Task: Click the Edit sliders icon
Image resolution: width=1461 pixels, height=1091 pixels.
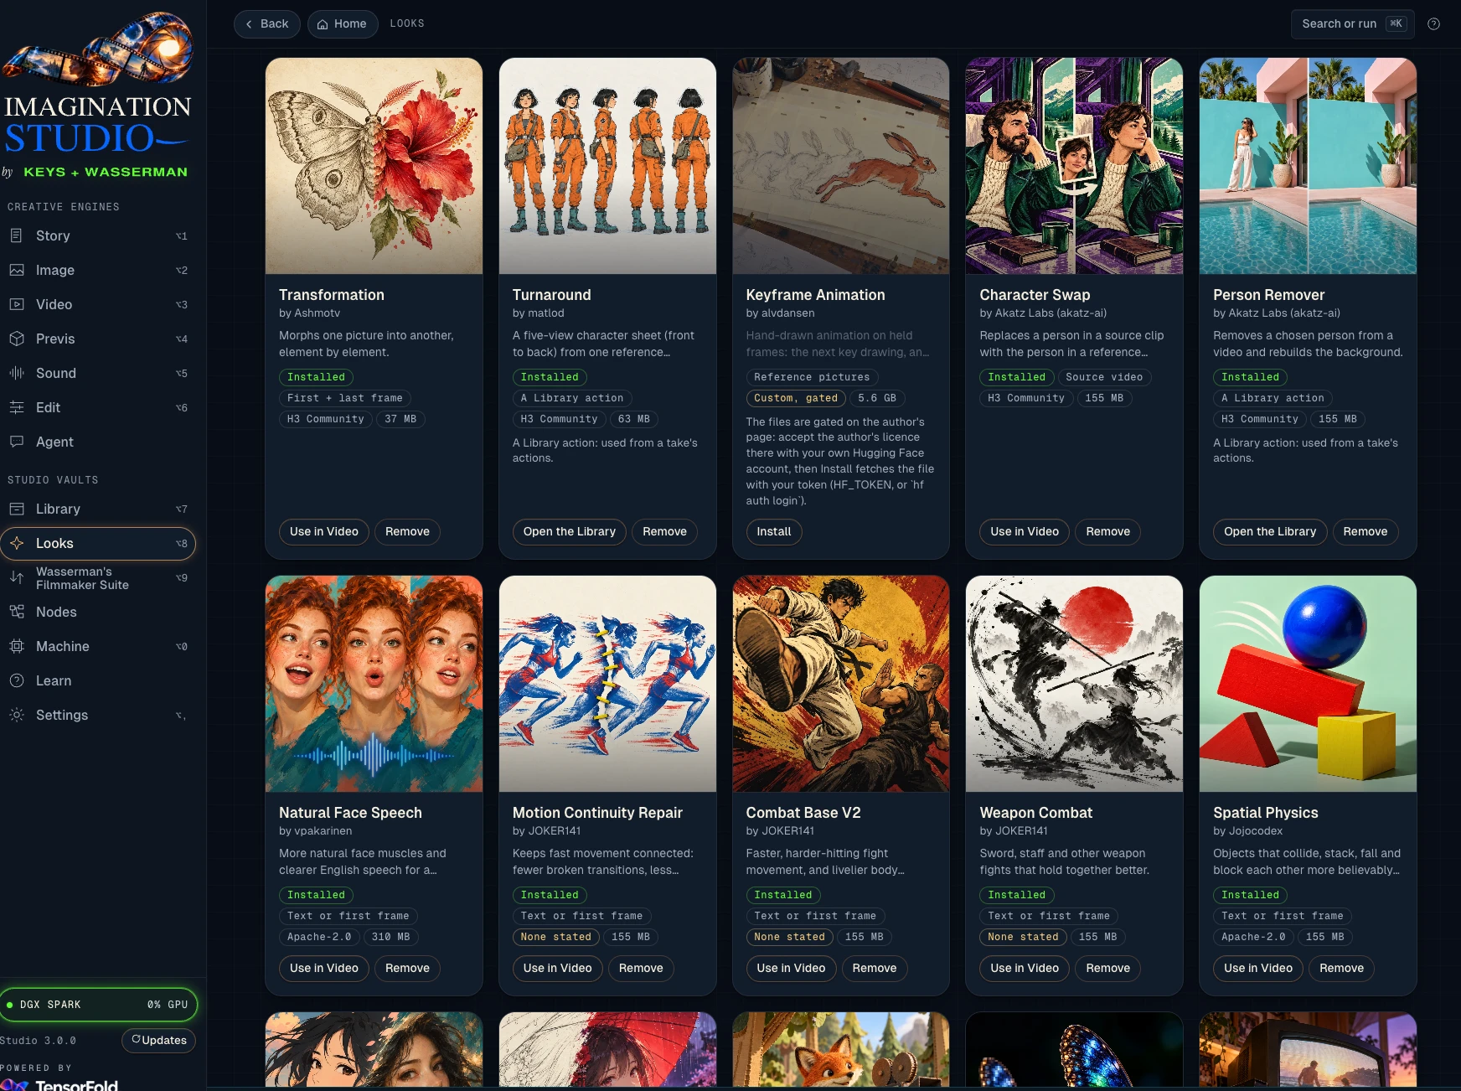Action: (x=17, y=407)
